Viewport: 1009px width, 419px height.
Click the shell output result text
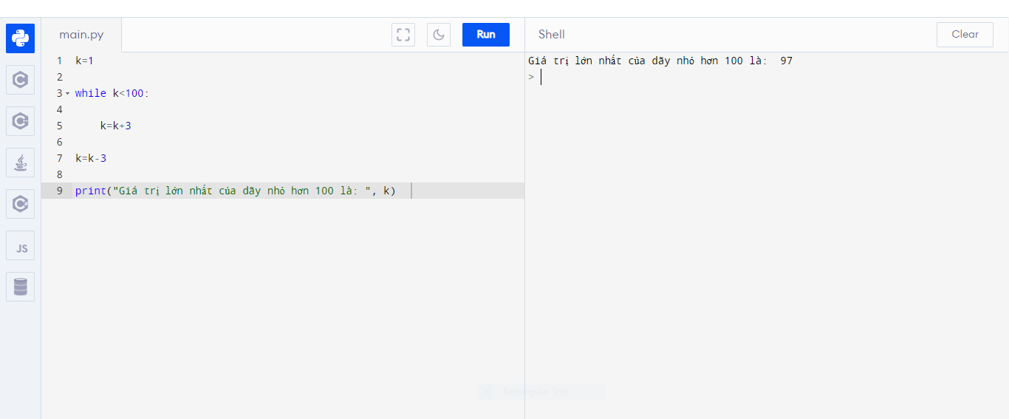[660, 61]
